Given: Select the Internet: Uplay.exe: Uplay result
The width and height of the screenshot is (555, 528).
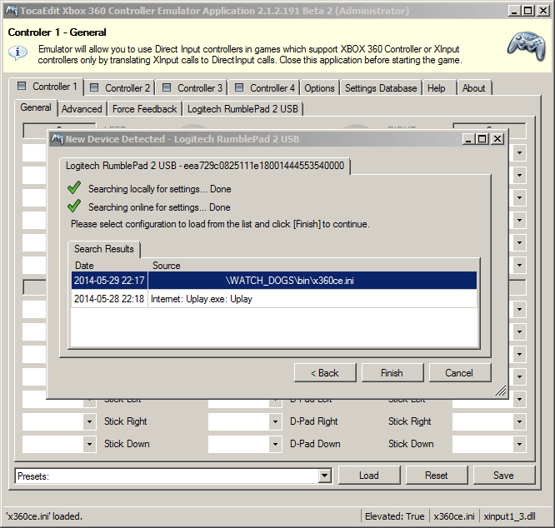Looking at the screenshot, I should point(274,299).
